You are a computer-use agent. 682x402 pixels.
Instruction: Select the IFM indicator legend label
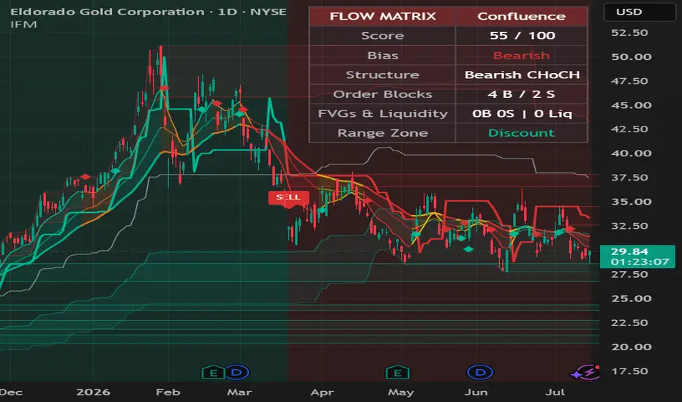point(23,24)
